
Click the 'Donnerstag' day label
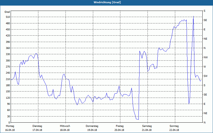[x=92, y=126]
